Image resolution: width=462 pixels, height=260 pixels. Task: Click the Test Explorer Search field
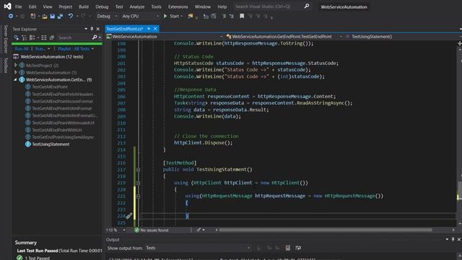point(74,38)
